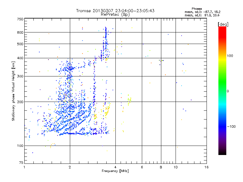
Task: Click the y-axis label '300'
Action: point(20,76)
